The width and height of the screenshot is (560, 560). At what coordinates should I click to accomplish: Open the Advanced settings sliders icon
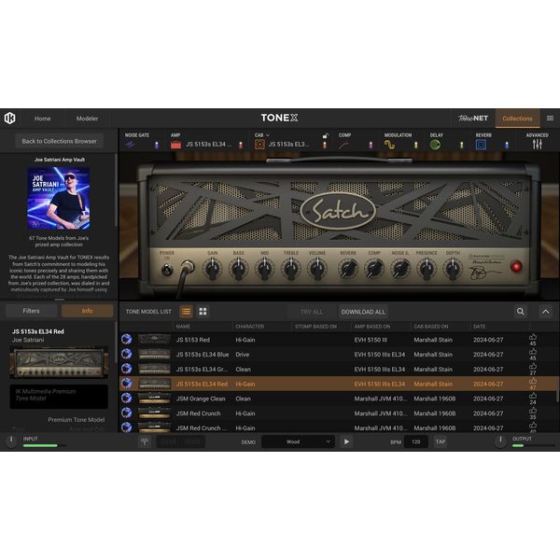pyautogui.click(x=538, y=145)
